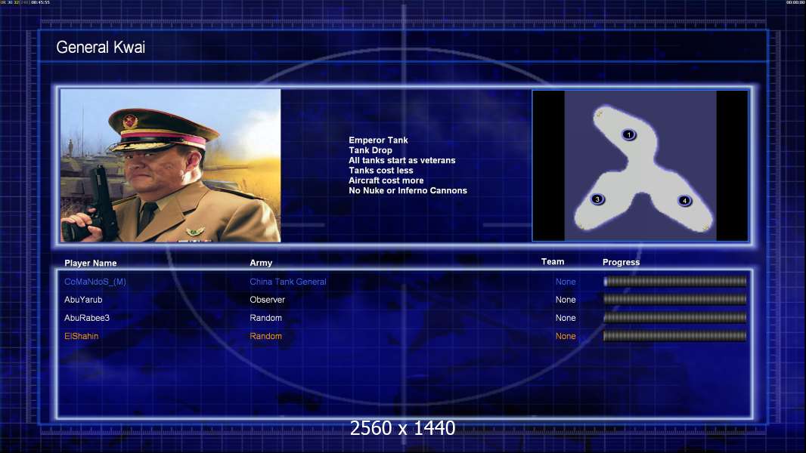Click AbuYarub's loading progress bar
This screenshot has height=453, width=806.
point(675,299)
